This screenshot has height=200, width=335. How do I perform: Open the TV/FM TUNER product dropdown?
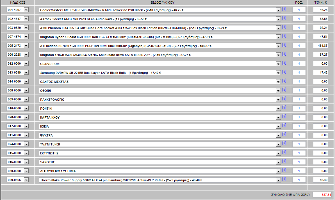(278, 144)
